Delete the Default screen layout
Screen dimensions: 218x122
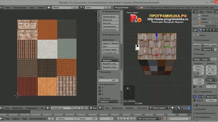point(77,7)
